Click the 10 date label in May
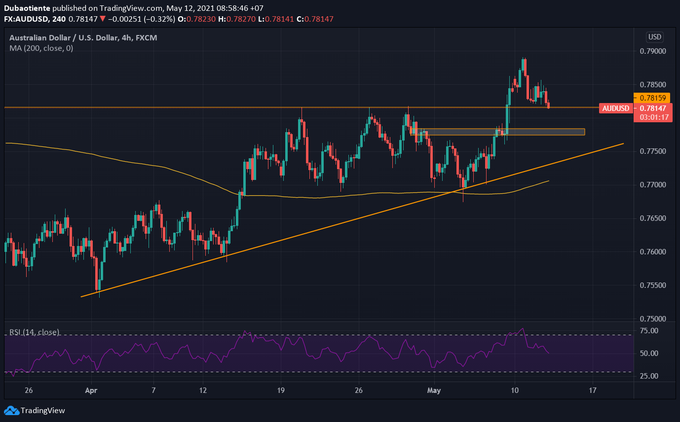This screenshot has height=422, width=680. pyautogui.click(x=515, y=390)
